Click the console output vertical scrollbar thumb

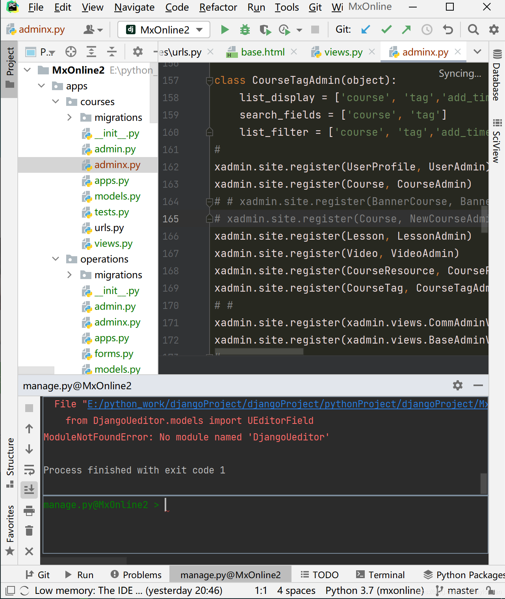(x=484, y=483)
